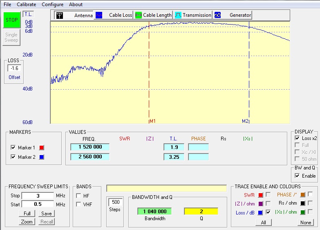
Task: Choose the Cable Length mode
Action: [138, 15]
